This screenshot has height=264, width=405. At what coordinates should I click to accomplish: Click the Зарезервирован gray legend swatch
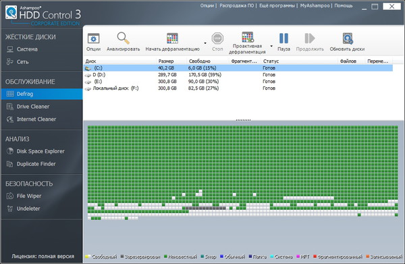click(x=122, y=257)
